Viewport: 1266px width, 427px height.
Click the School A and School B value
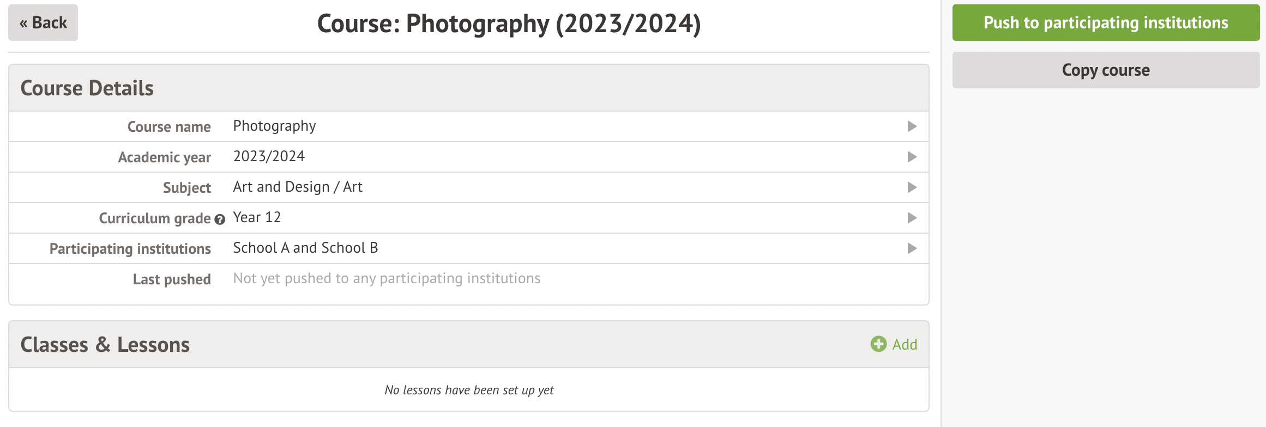pos(305,248)
